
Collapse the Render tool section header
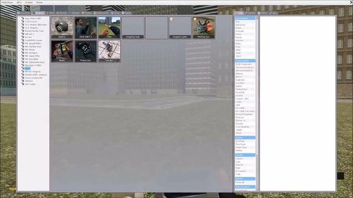pos(245,155)
